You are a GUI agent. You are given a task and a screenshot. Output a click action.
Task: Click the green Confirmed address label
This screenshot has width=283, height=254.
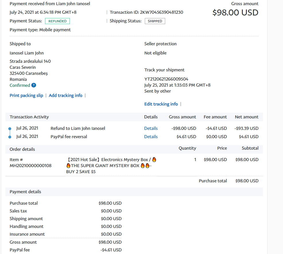[20, 85]
